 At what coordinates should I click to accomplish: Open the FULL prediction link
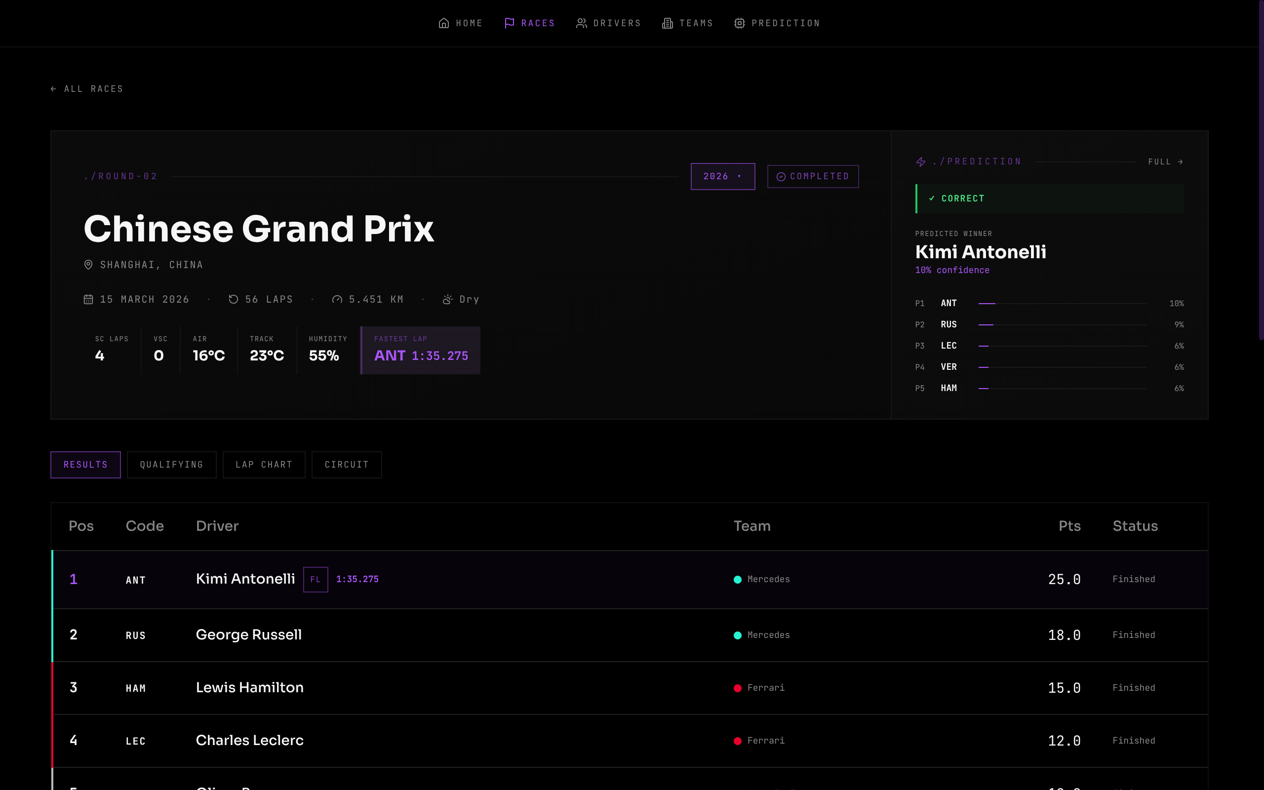tap(1165, 162)
